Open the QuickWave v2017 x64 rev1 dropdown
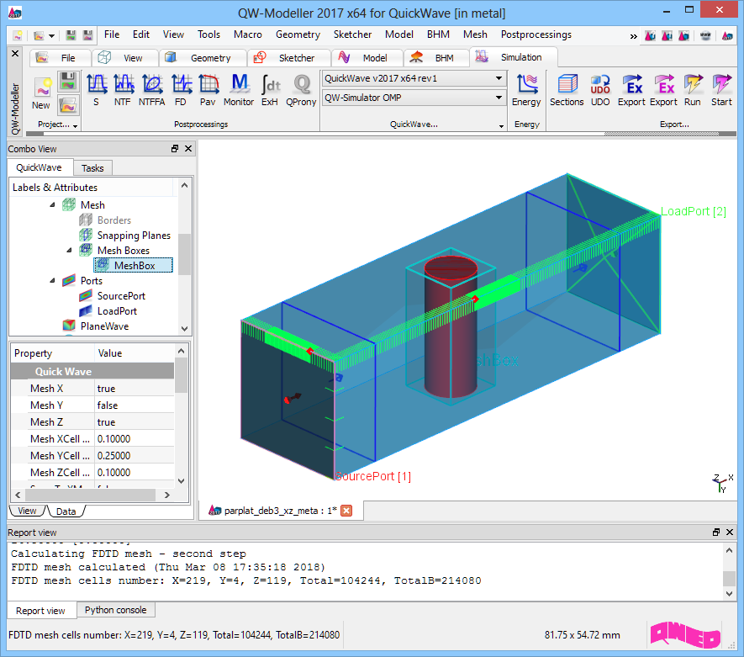Viewport: 744px width, 657px height. click(414, 78)
